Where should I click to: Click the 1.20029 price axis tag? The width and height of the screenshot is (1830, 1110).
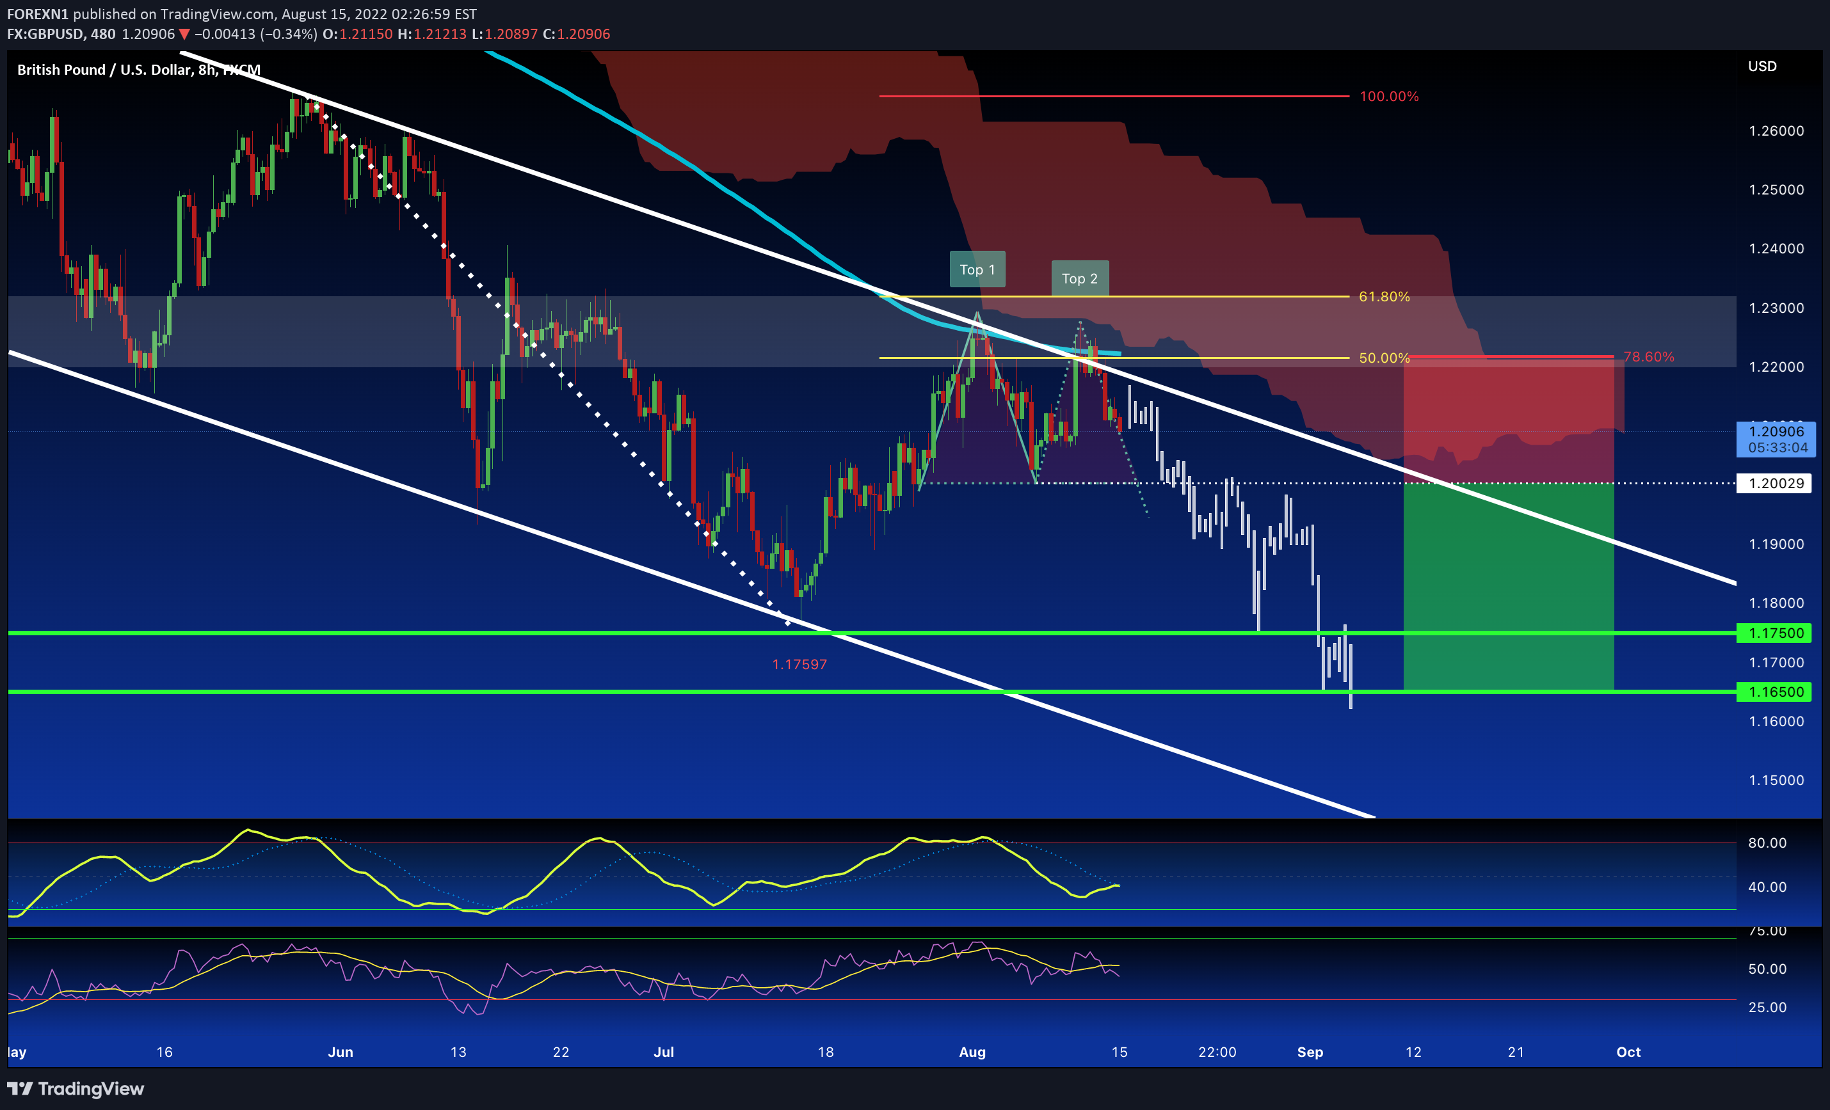point(1774,484)
